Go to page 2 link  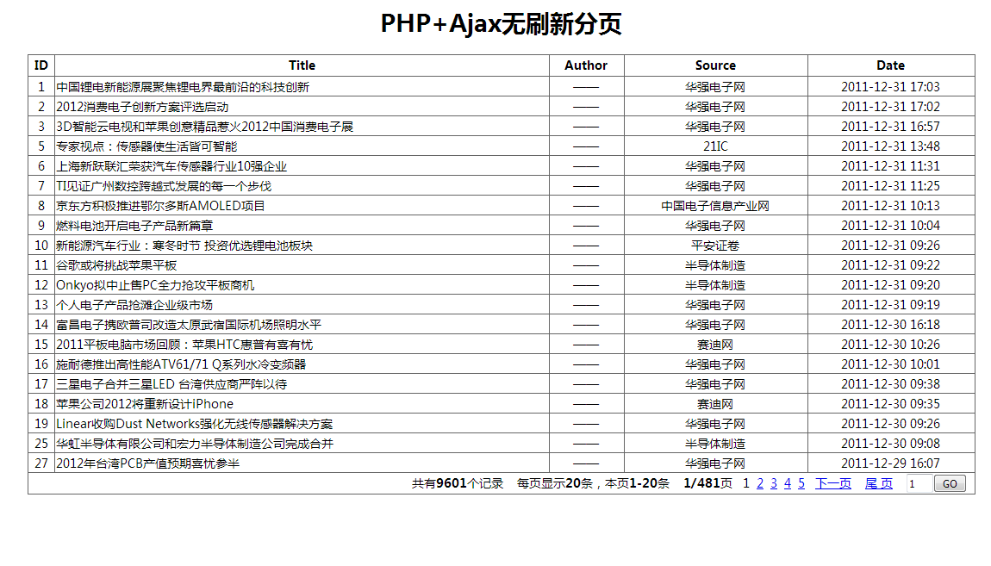[x=760, y=483]
